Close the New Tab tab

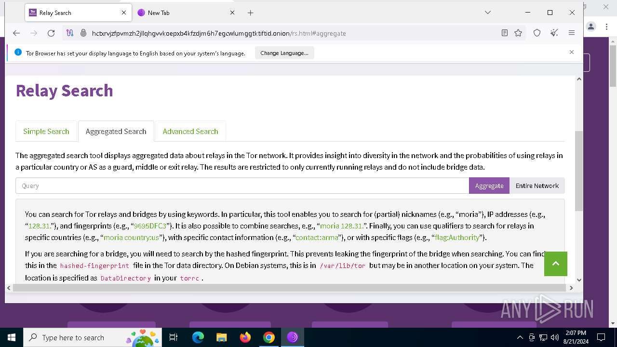click(x=232, y=13)
